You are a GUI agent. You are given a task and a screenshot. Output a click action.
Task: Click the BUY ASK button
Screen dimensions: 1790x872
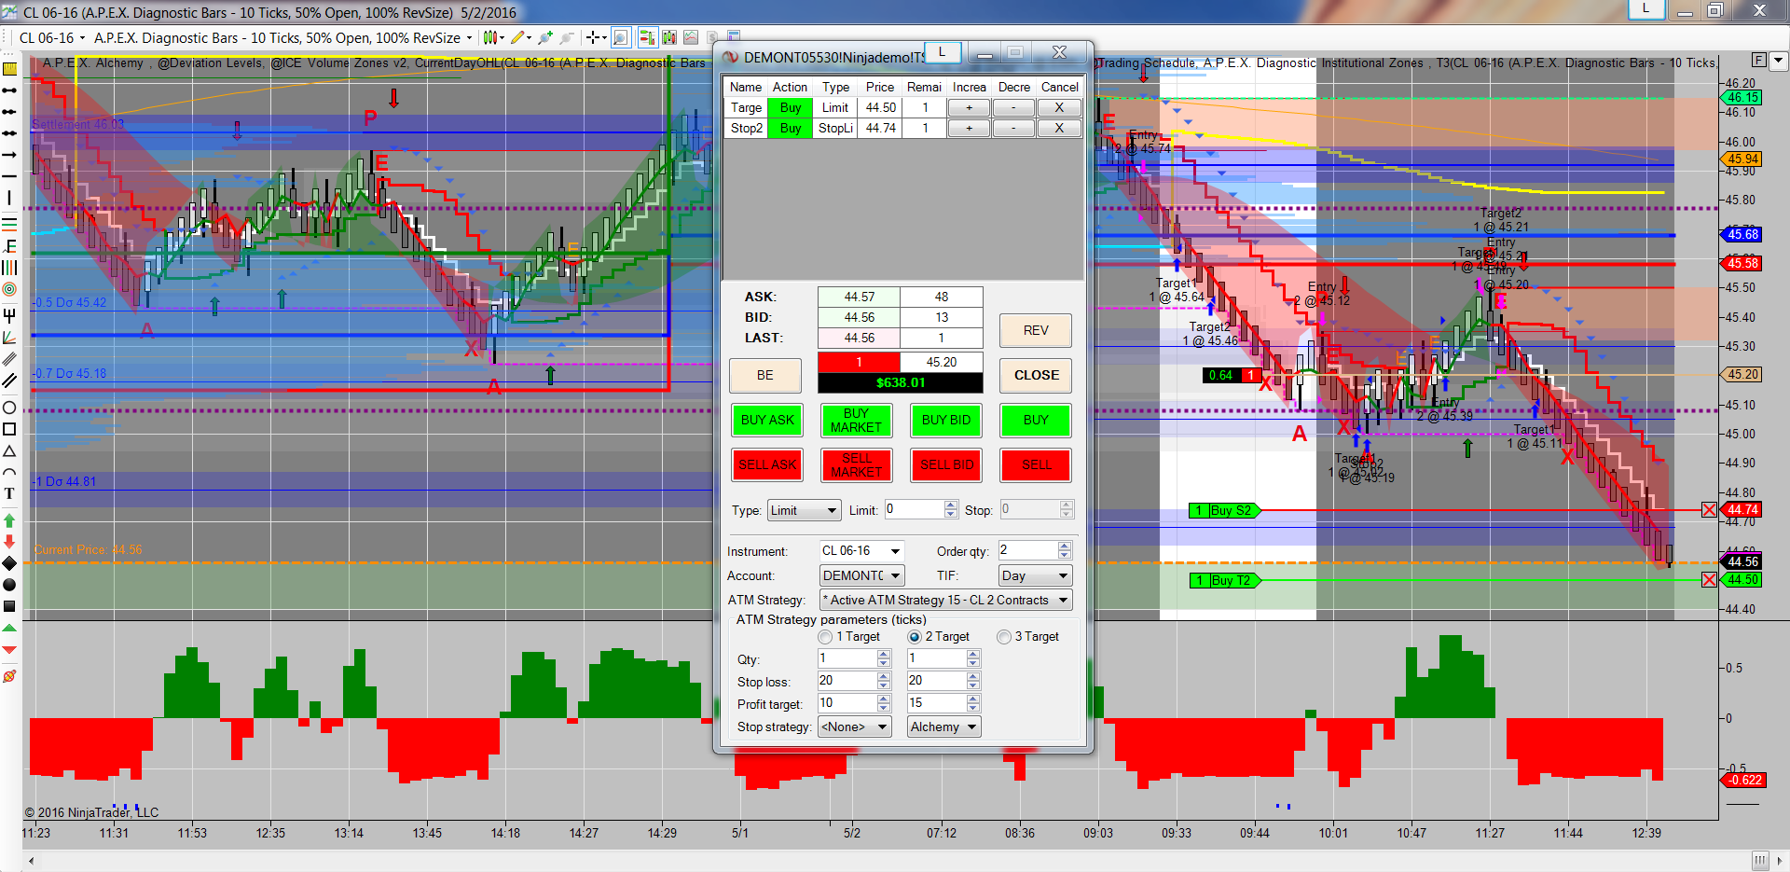767,421
